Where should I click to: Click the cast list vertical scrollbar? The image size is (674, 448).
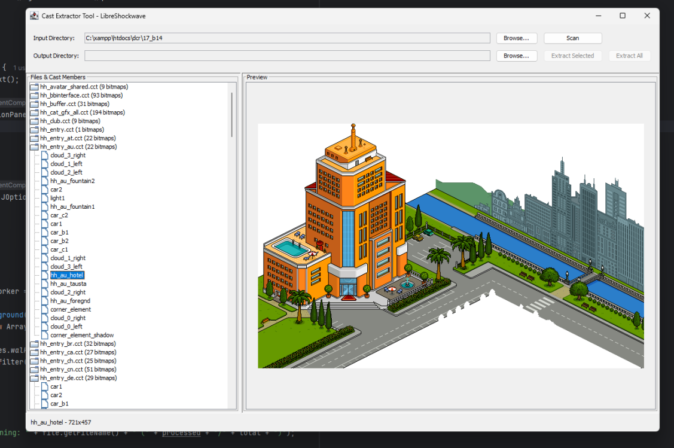click(232, 114)
